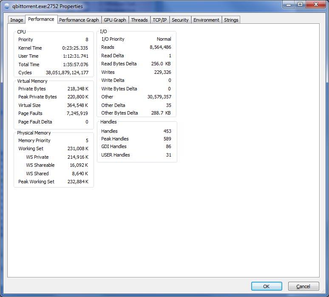Screen dimensions: 329x297
Task: Click the Reads value 8,564,486
Action: 160,48
